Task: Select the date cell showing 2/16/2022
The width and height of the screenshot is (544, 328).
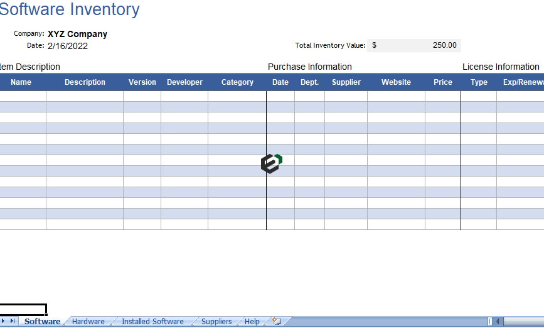Action: pos(68,45)
